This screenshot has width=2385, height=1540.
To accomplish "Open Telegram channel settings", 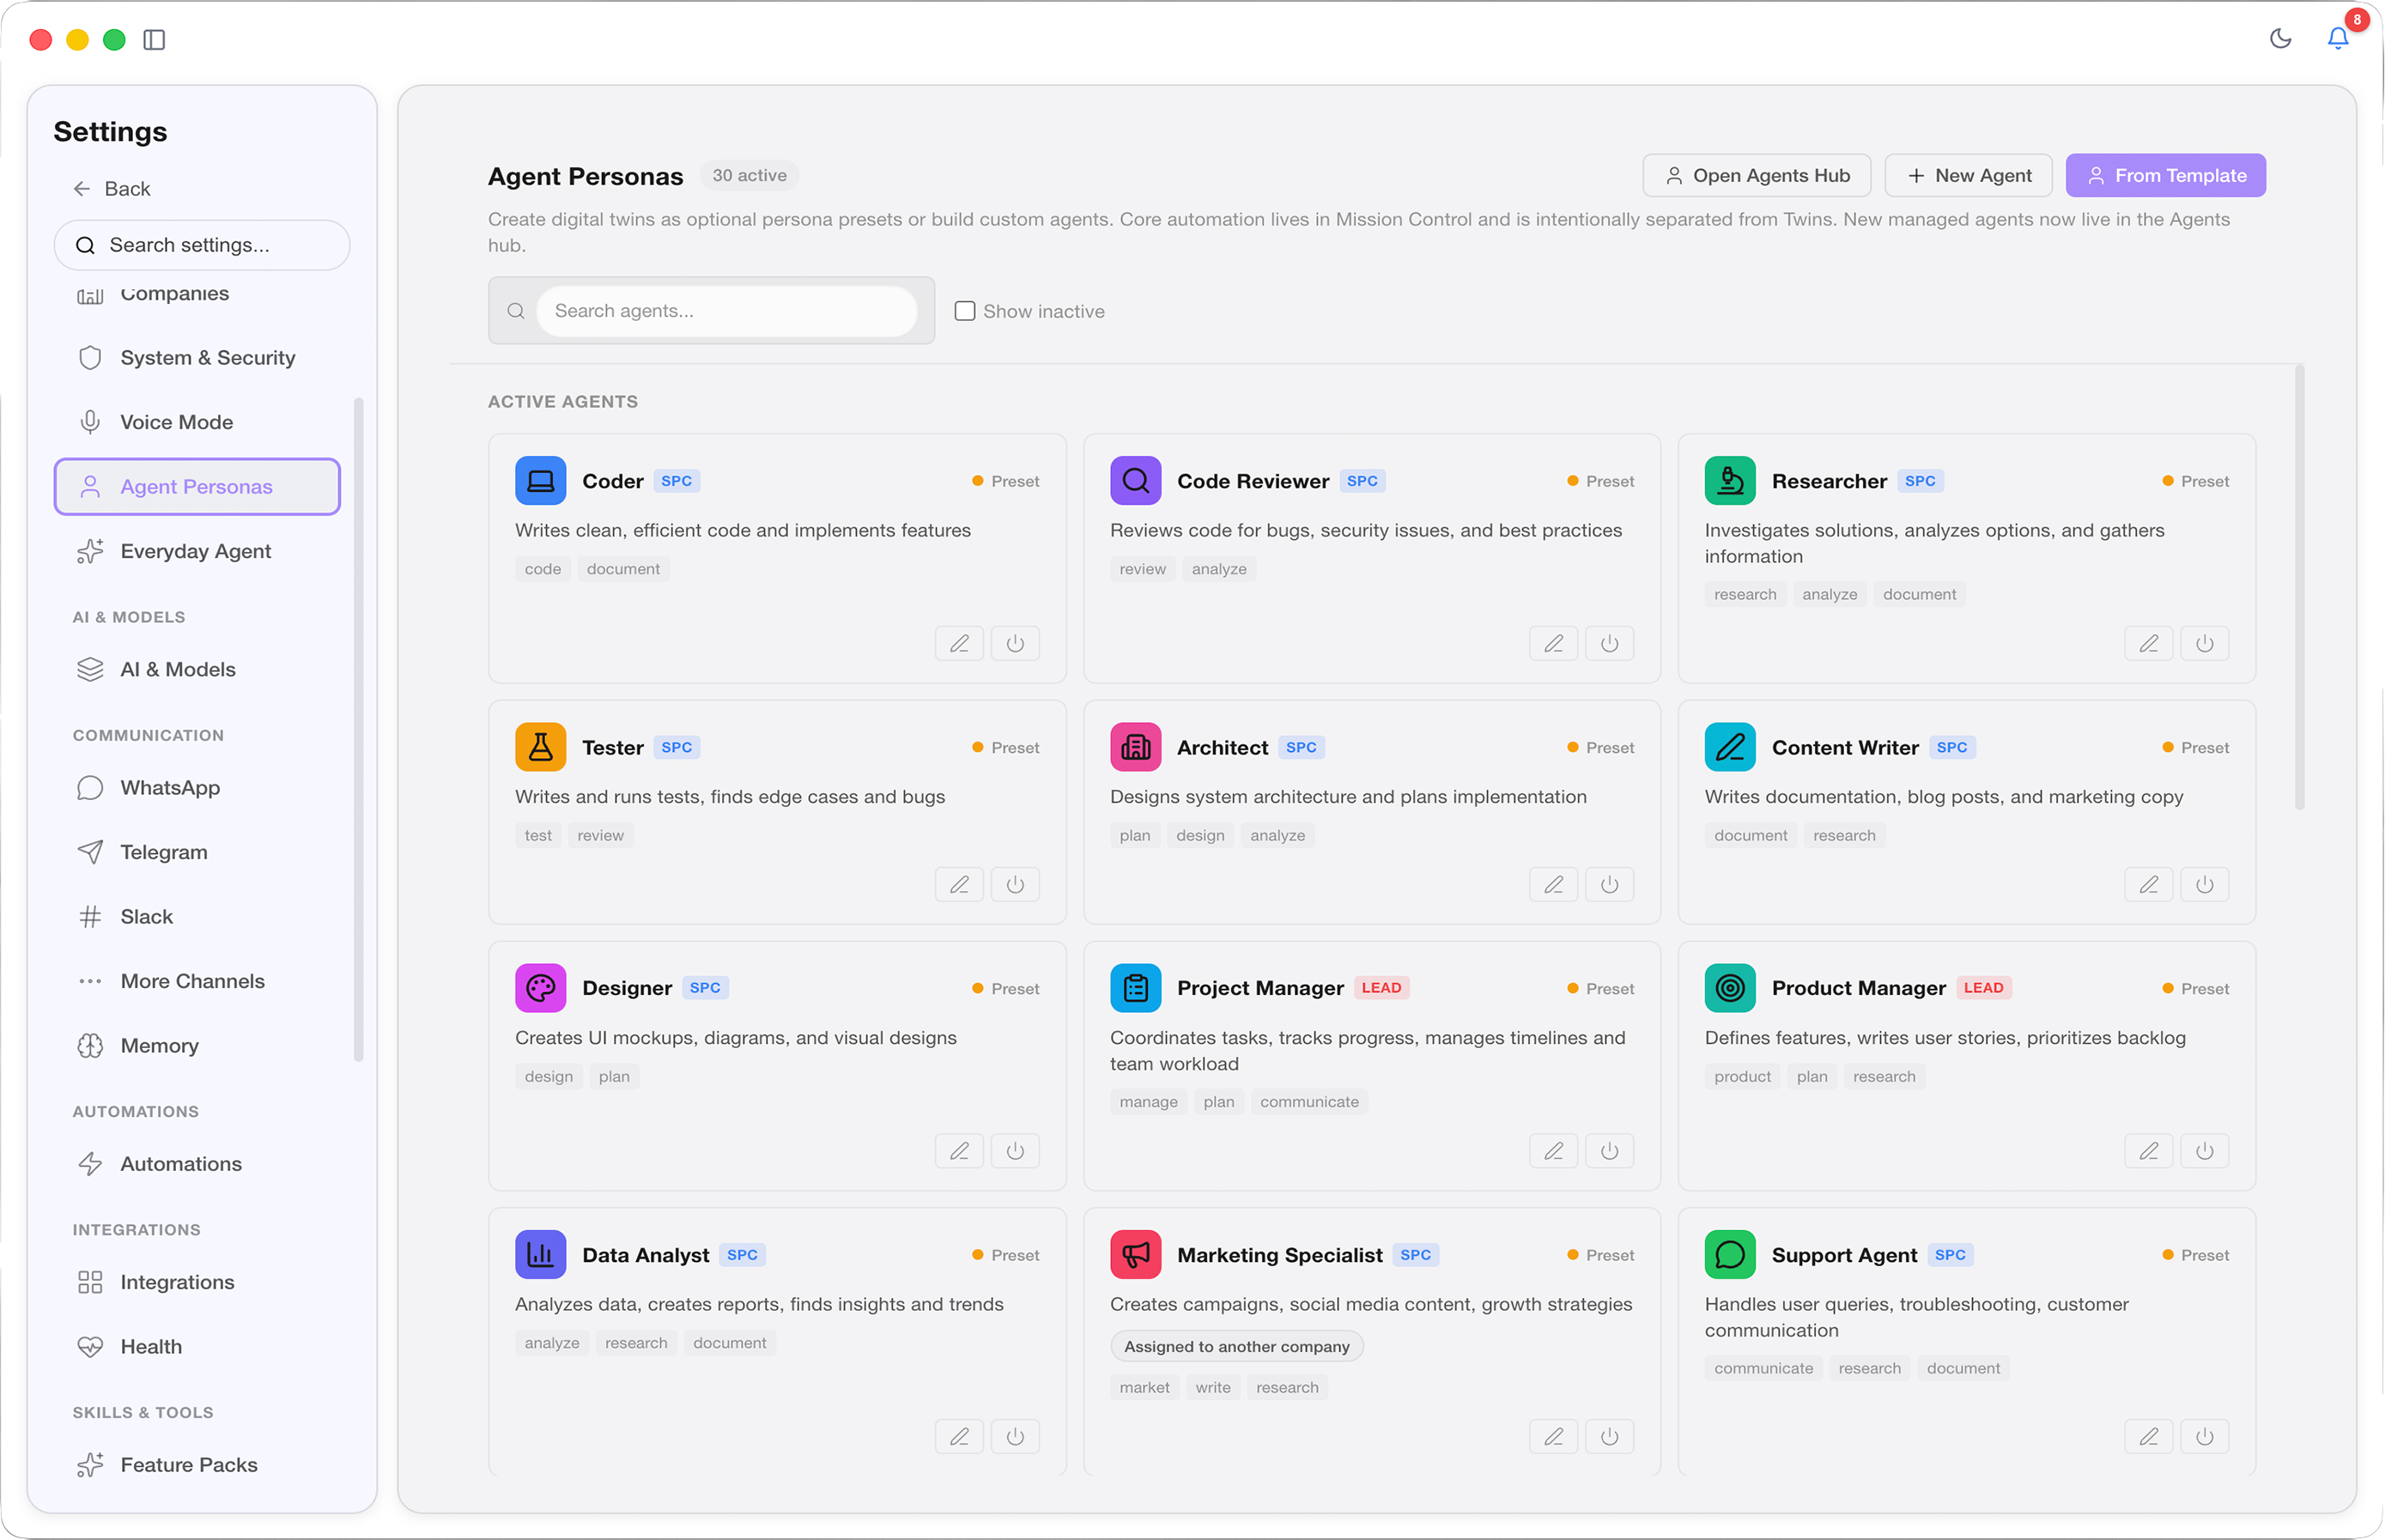I will point(197,852).
